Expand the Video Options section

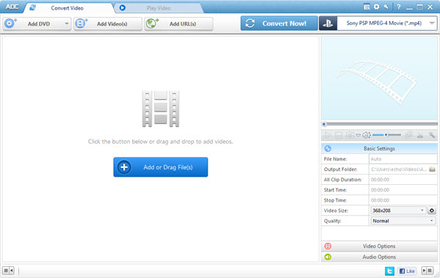point(379,246)
